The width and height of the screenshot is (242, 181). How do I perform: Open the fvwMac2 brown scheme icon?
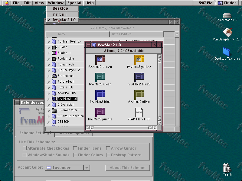pyautogui.click(x=100, y=60)
